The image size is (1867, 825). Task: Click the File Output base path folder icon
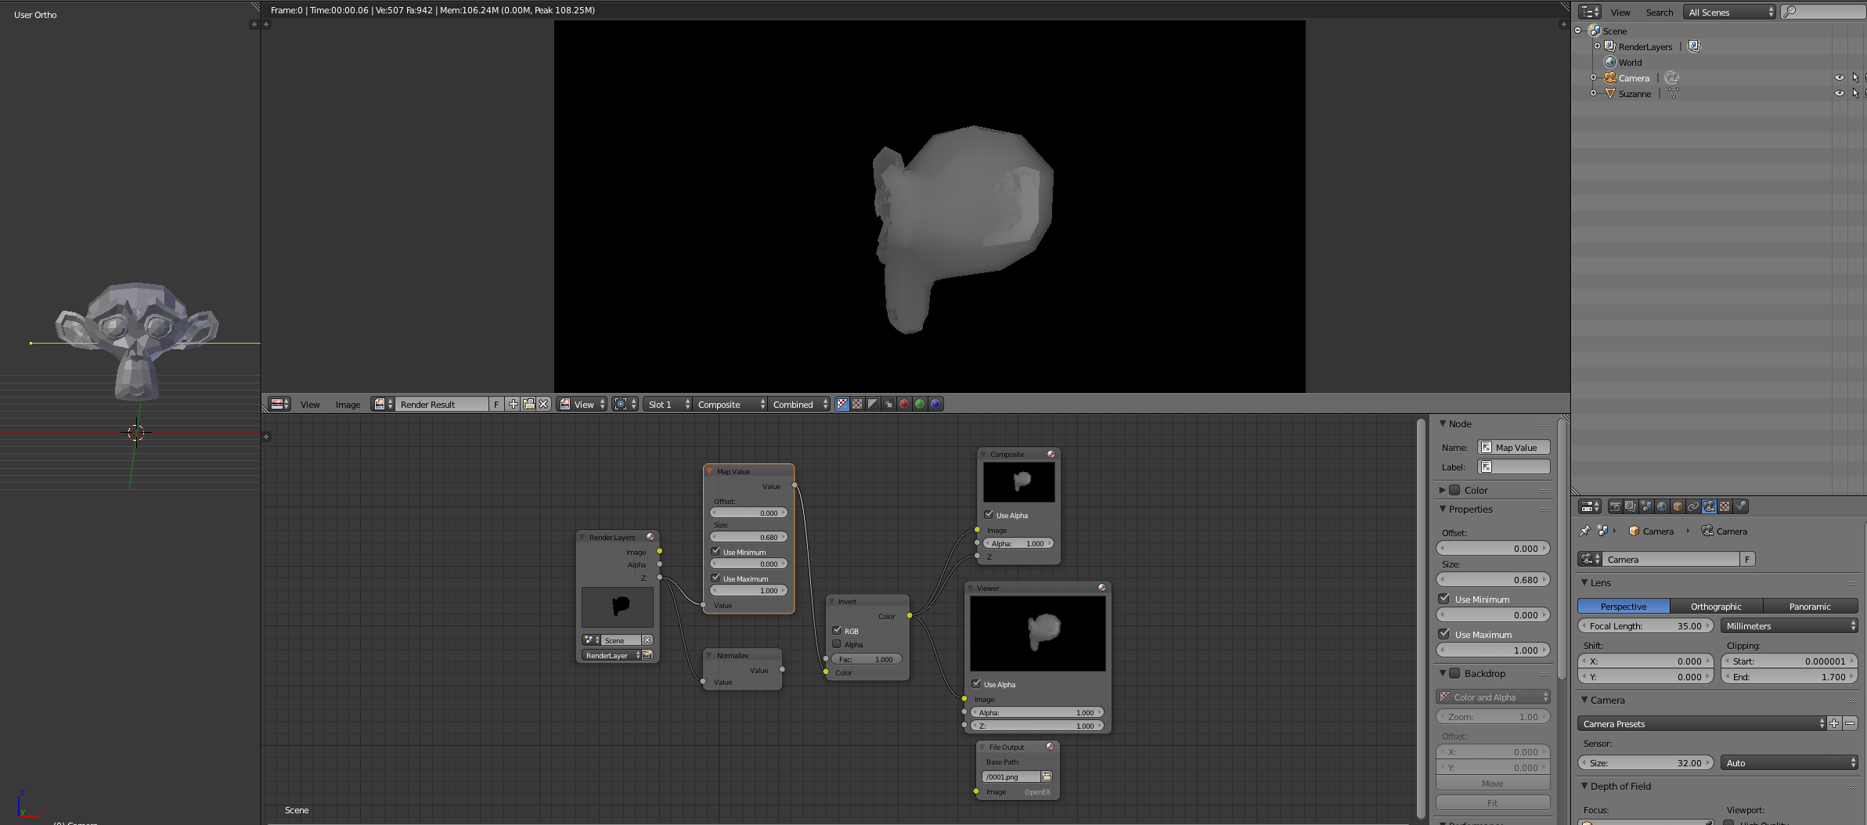point(1047,776)
